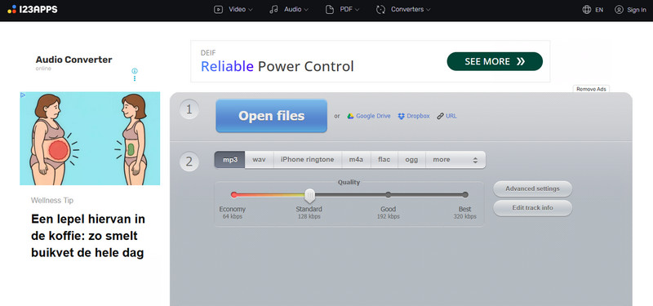This screenshot has height=306, width=653.
Task: Set quality slider to Good point
Action: (x=389, y=194)
